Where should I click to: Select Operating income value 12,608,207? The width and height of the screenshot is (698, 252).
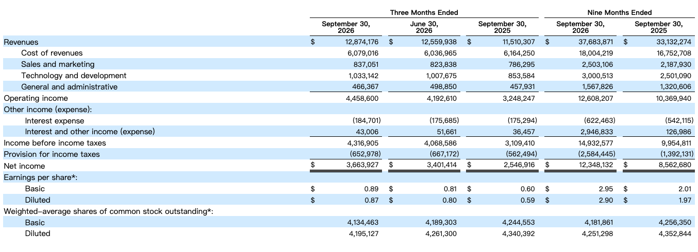pyautogui.click(x=597, y=98)
